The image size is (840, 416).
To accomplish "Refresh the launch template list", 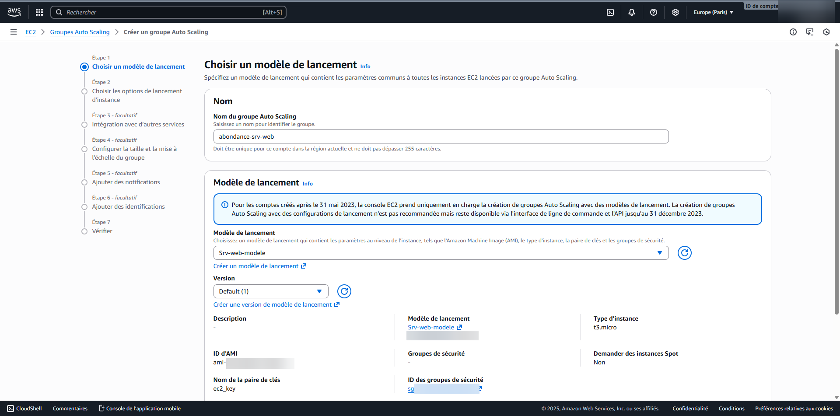I will [x=684, y=253].
